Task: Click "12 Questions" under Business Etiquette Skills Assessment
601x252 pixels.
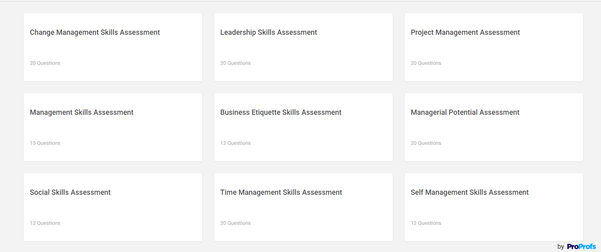Action: pos(235,143)
